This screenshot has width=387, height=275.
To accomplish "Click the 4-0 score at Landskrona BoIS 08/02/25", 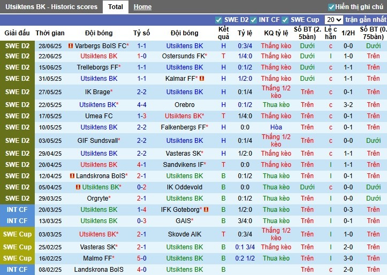I will (x=142, y=270).
